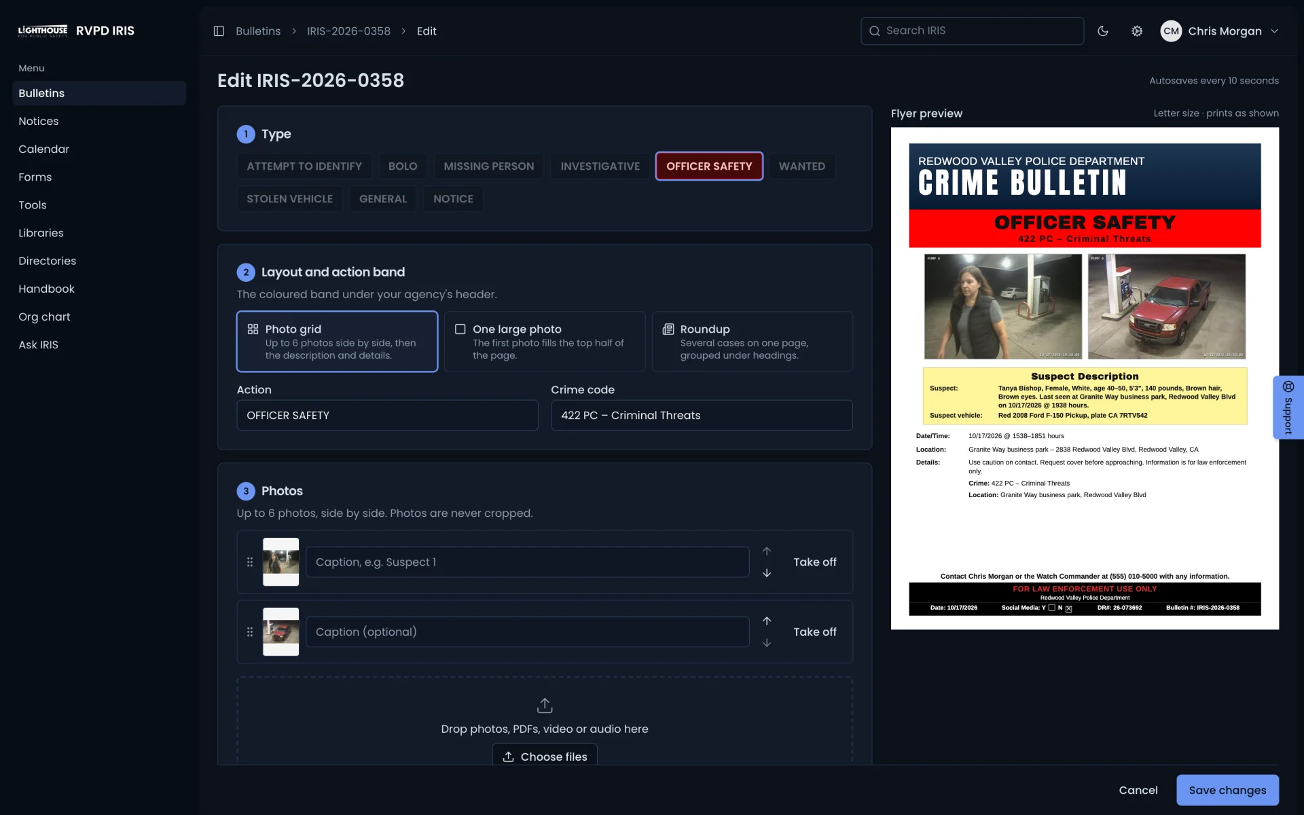1304x815 pixels.
Task: Open Bulletins in sidebar menu
Action: point(99,93)
